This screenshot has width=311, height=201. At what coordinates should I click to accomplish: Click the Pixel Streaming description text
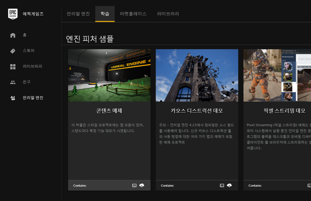click(x=279, y=136)
